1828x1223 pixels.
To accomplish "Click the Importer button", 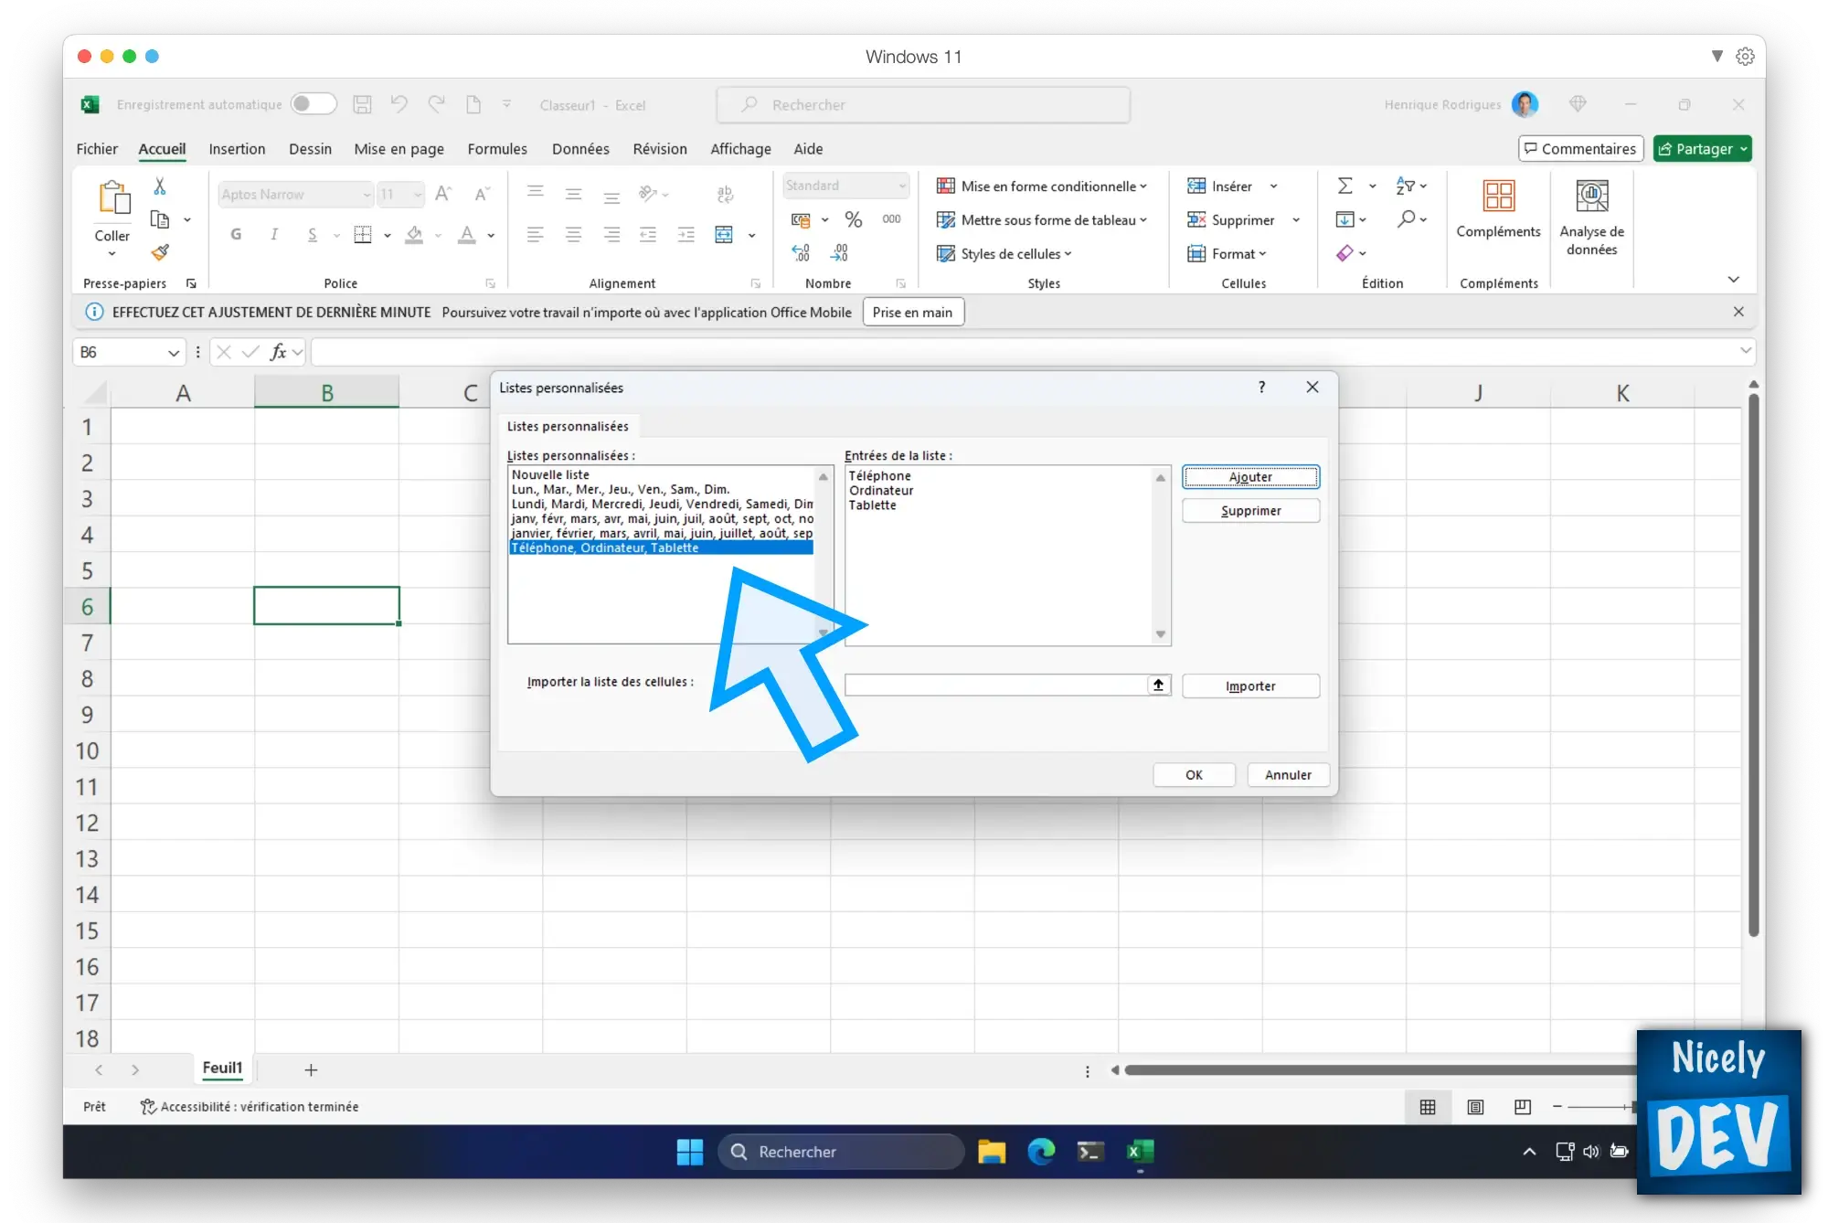I will (x=1250, y=686).
